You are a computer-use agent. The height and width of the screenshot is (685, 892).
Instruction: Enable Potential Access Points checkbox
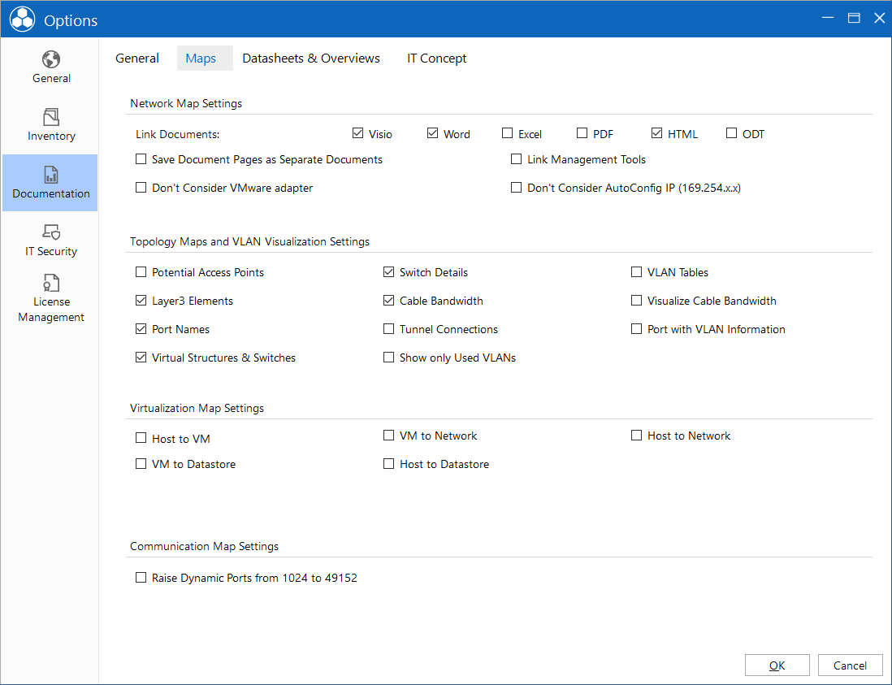pos(141,272)
